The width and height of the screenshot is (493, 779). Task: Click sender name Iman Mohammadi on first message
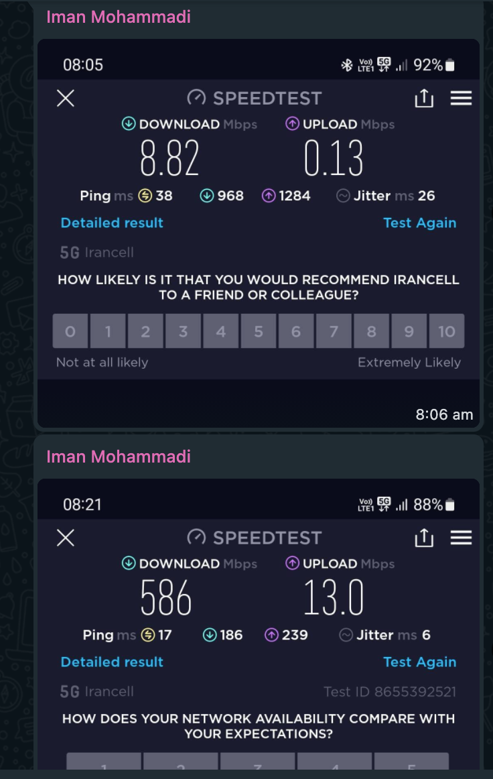point(119,17)
